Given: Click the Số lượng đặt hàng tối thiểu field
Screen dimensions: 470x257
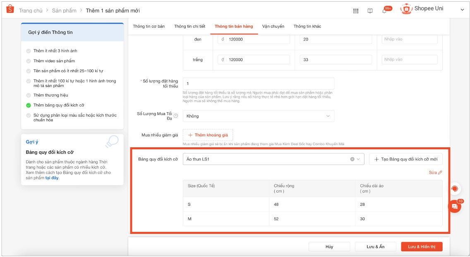Looking at the screenshot, I should (x=259, y=84).
